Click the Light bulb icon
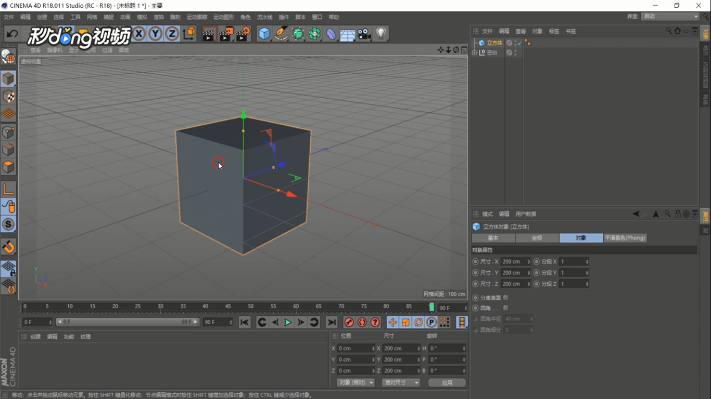Image resolution: width=711 pixels, height=399 pixels. click(x=381, y=34)
